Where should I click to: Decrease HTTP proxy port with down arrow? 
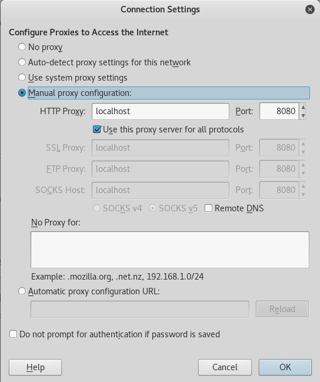coord(303,115)
